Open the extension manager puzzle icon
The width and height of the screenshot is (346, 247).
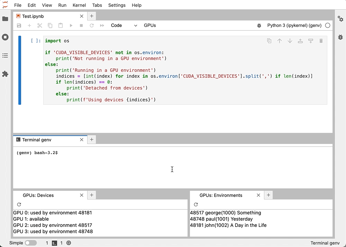point(5,74)
